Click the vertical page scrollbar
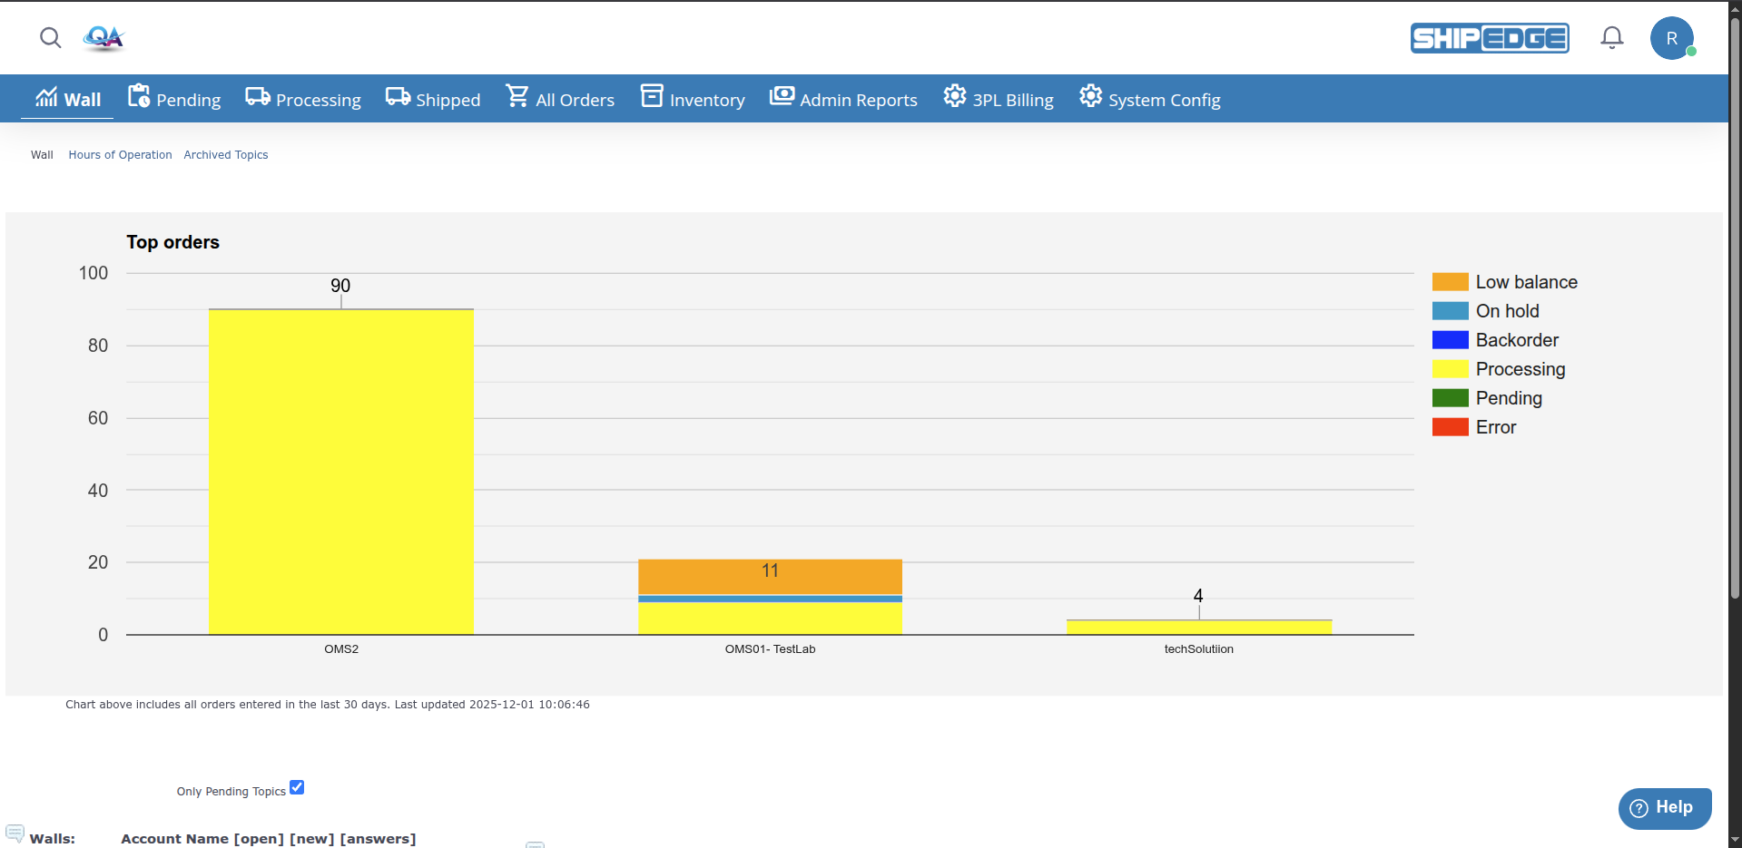The height and width of the screenshot is (848, 1742). (1735, 363)
